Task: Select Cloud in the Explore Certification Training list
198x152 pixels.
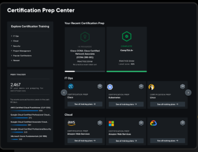Action: 16,41
